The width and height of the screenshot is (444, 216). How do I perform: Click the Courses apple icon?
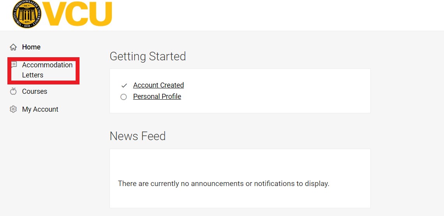point(13,91)
